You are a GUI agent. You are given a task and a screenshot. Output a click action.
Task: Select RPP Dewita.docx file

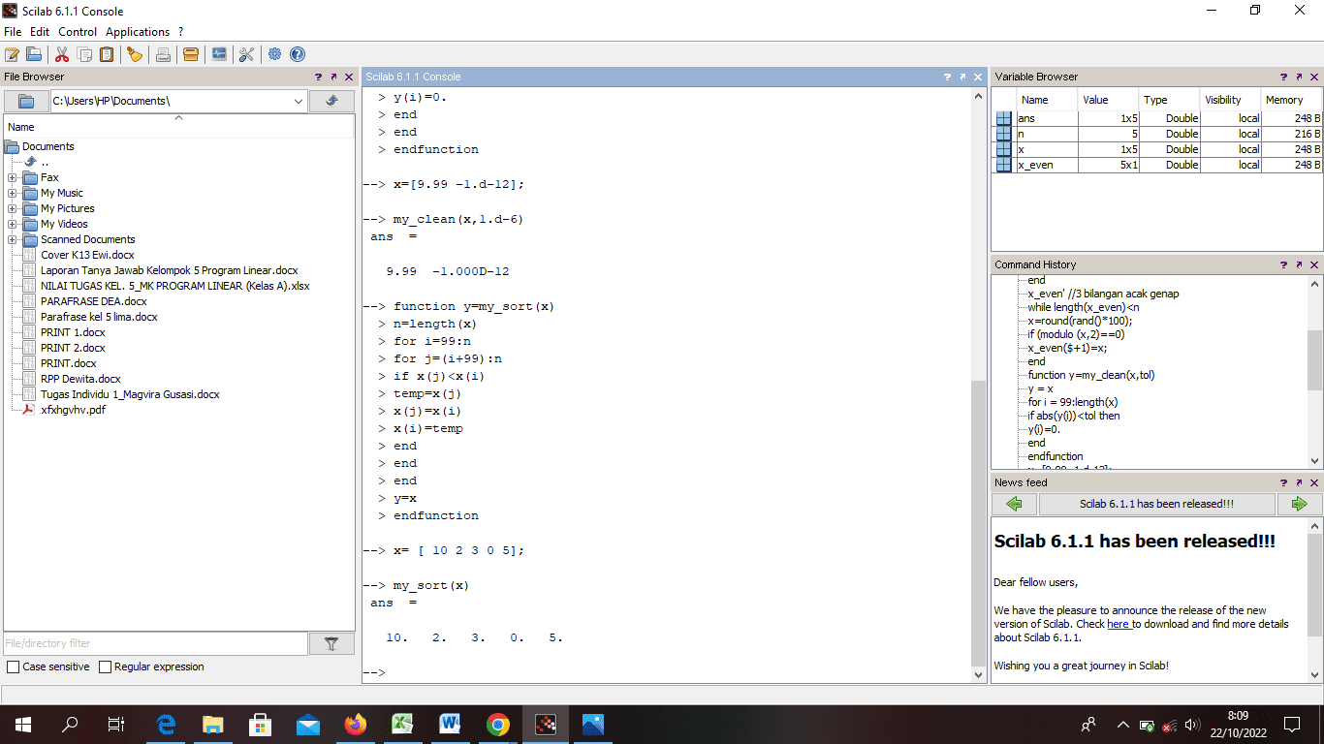[x=80, y=380]
